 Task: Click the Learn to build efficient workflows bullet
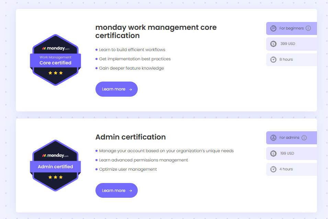(x=132, y=50)
